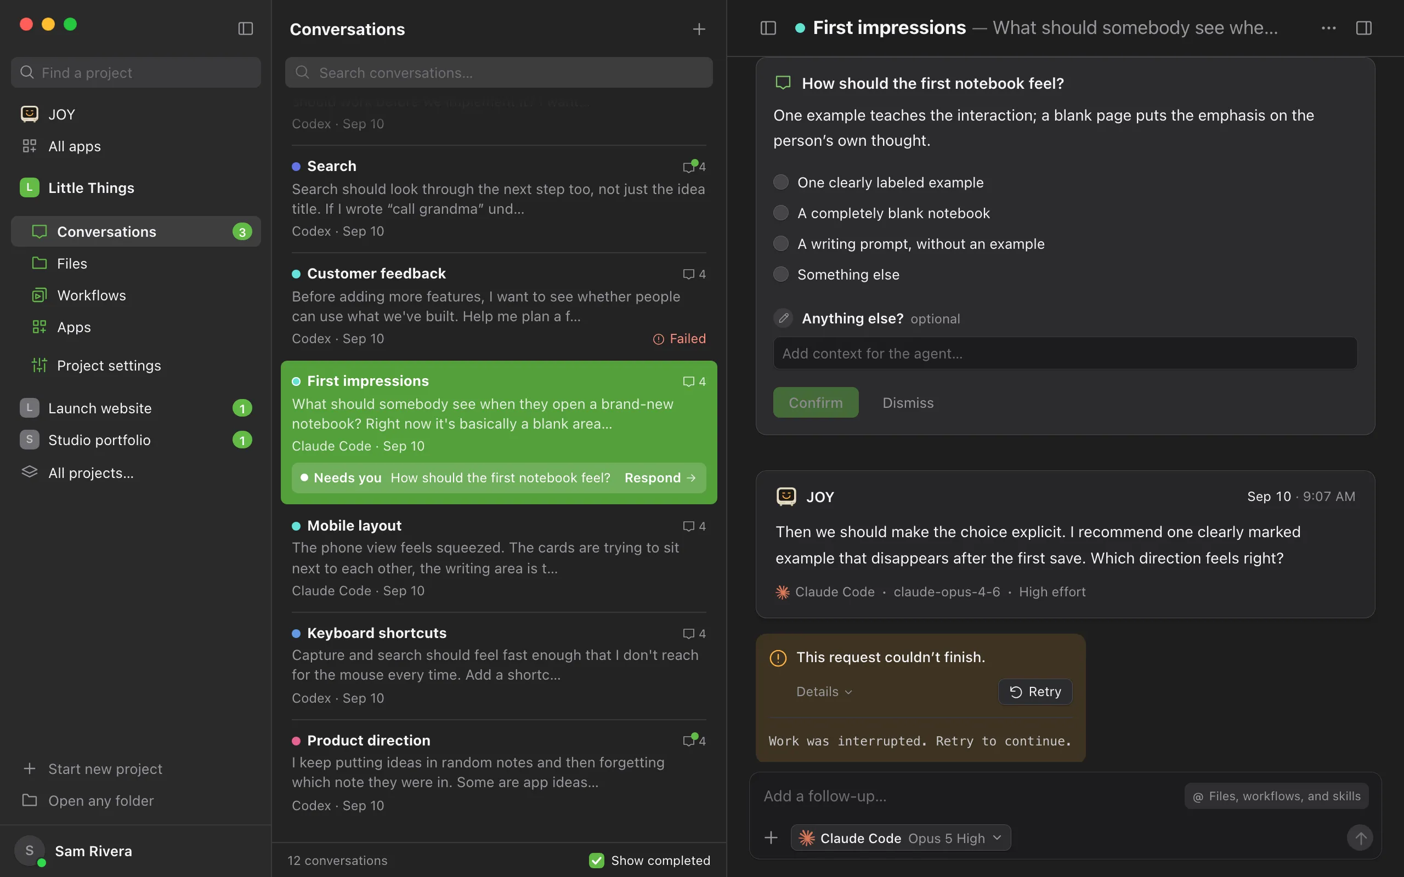The height and width of the screenshot is (877, 1404).
Task: Click the Find a project search field
Action: (136, 72)
